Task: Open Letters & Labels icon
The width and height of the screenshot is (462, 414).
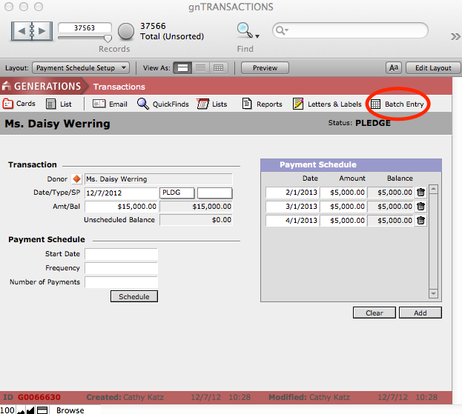Action: point(299,104)
